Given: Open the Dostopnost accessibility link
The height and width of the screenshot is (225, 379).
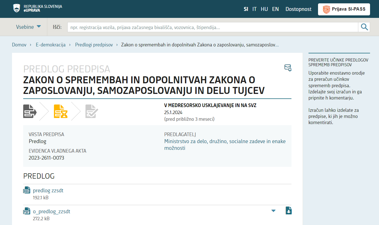Looking at the screenshot, I should click(298, 9).
